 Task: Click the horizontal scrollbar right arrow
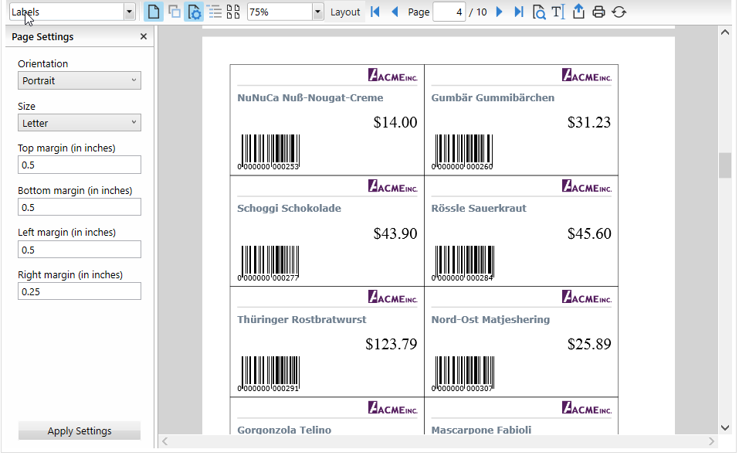pos(711,441)
